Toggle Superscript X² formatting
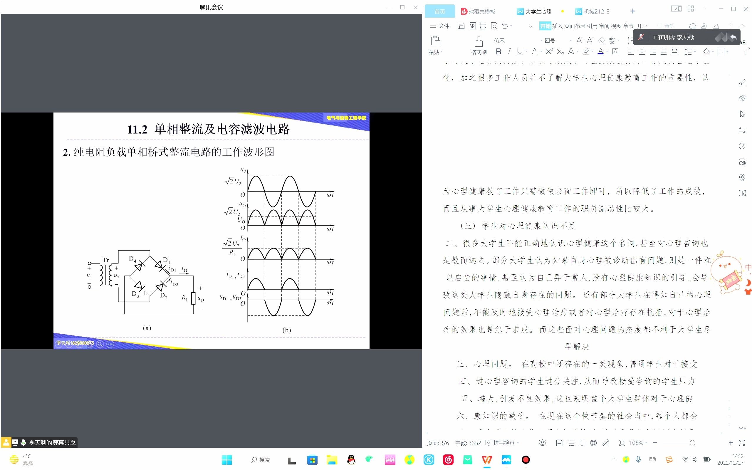This screenshot has height=470, width=752. [549, 52]
